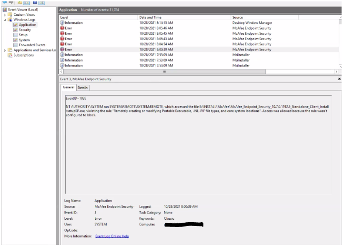This screenshot has height=246, width=343.
Task: Open the Forwarded Events log icon
Action: [x=16, y=45]
